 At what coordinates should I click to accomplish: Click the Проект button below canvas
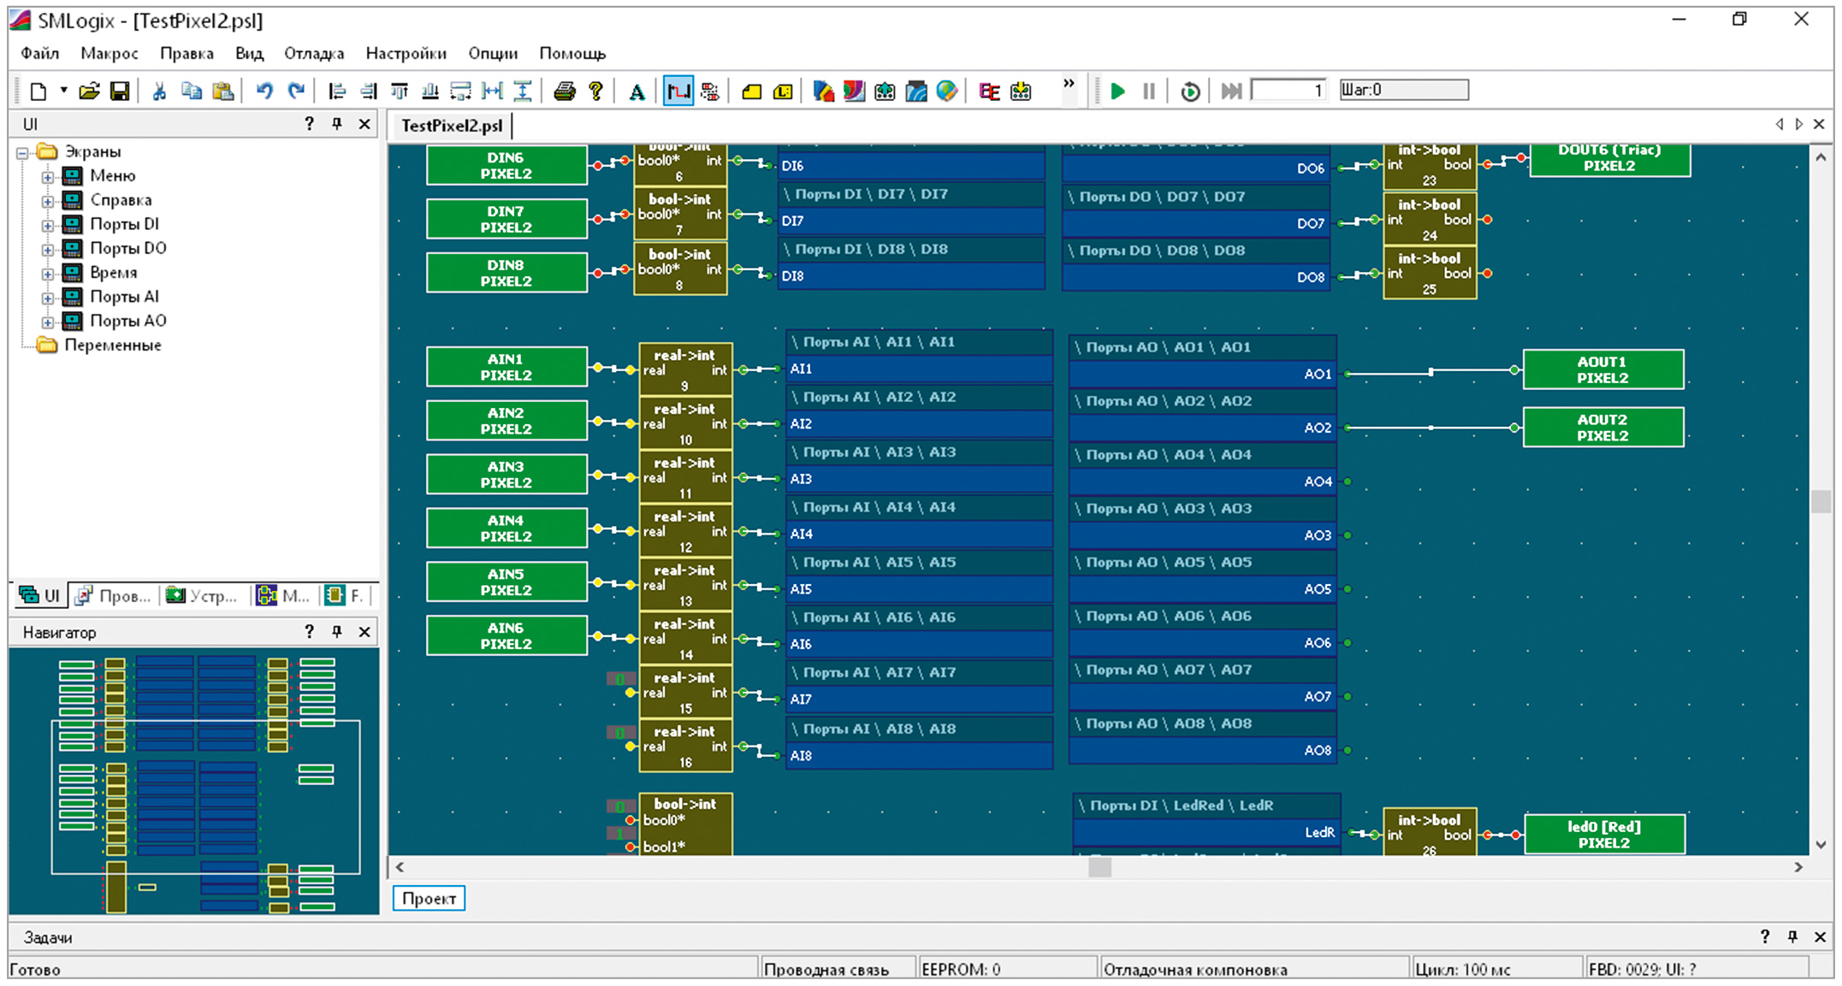429,898
